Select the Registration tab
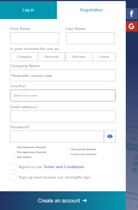This screenshot has width=138, height=210. 91,10
